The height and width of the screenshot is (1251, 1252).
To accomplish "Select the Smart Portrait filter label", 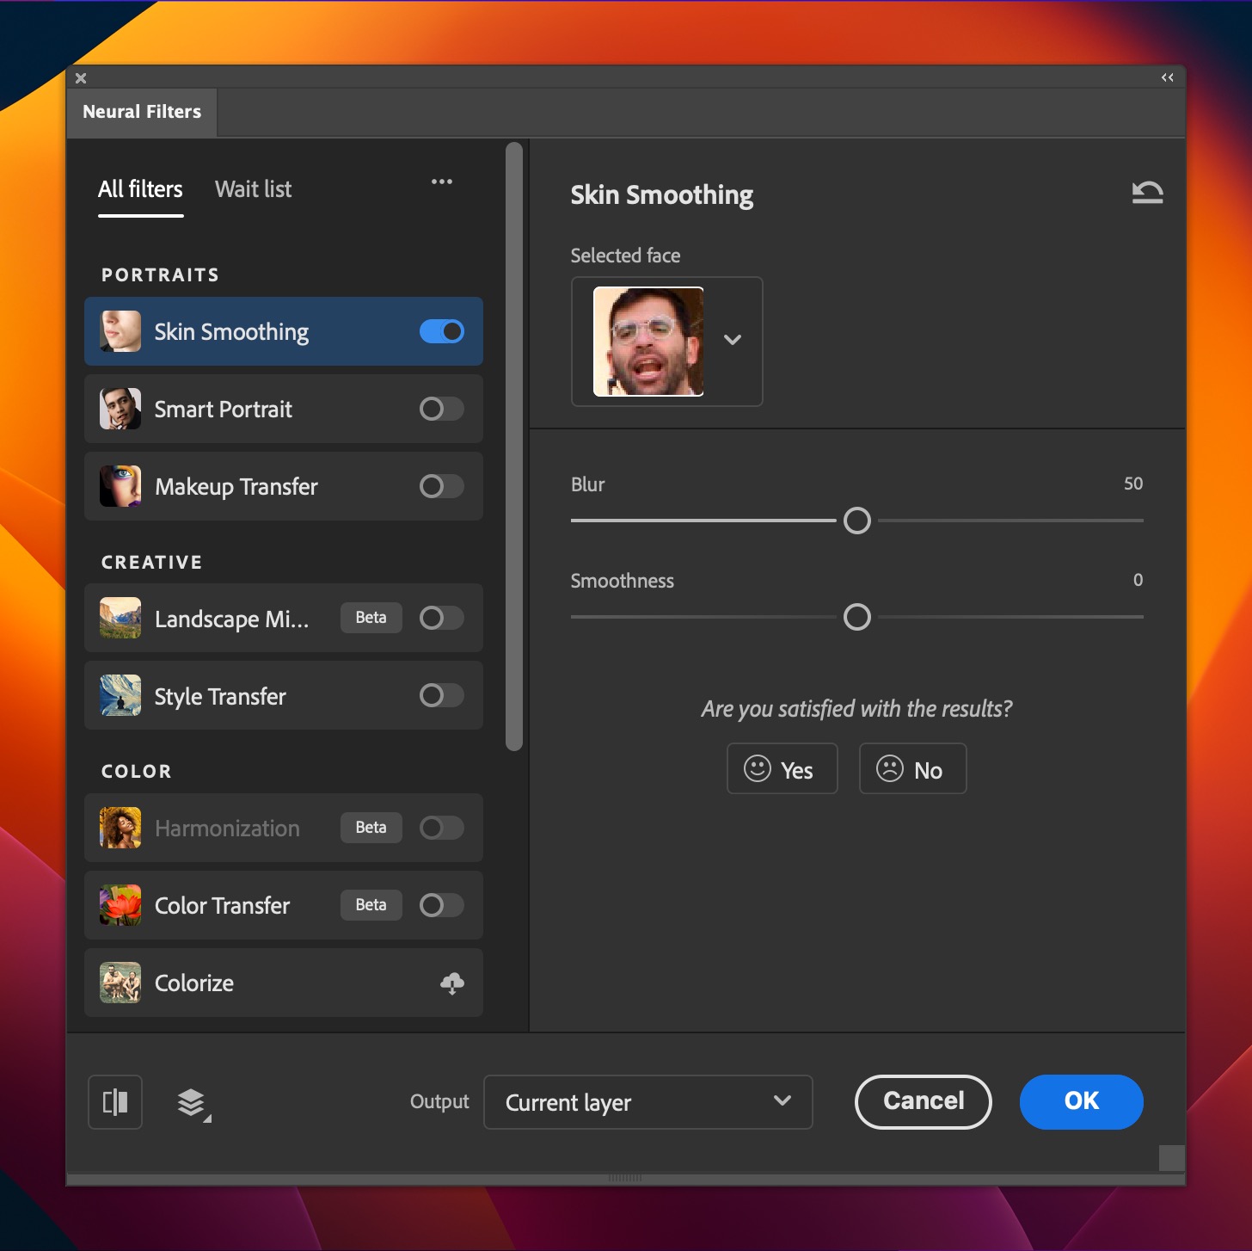I will 224,410.
